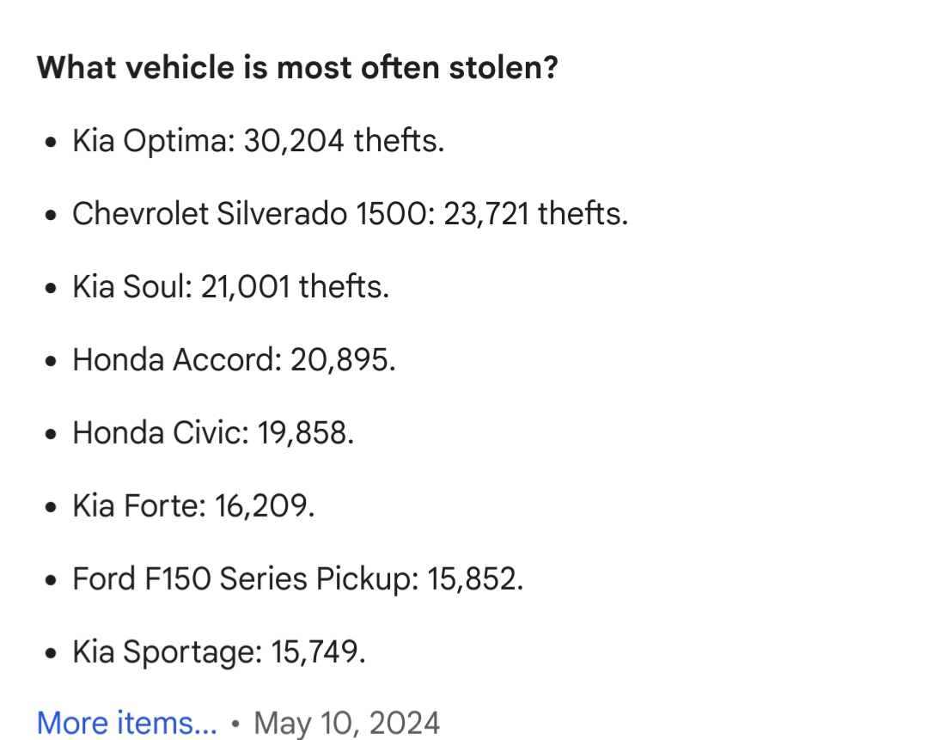Click the May 10, 2024 date
Screen dimensions: 928x740
347,723
